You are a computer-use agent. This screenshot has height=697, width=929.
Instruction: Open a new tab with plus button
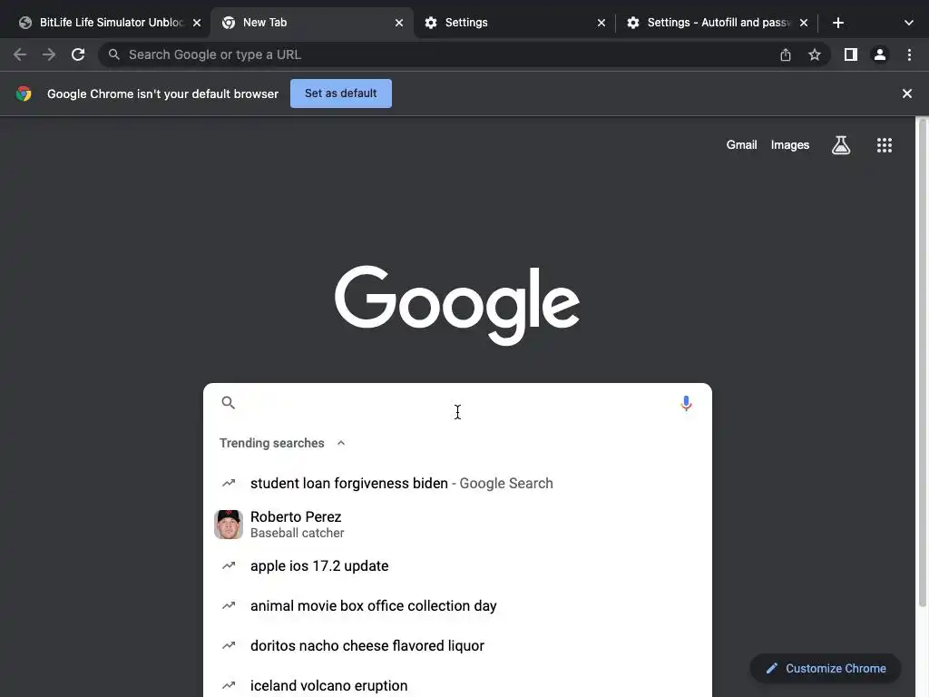tap(837, 23)
